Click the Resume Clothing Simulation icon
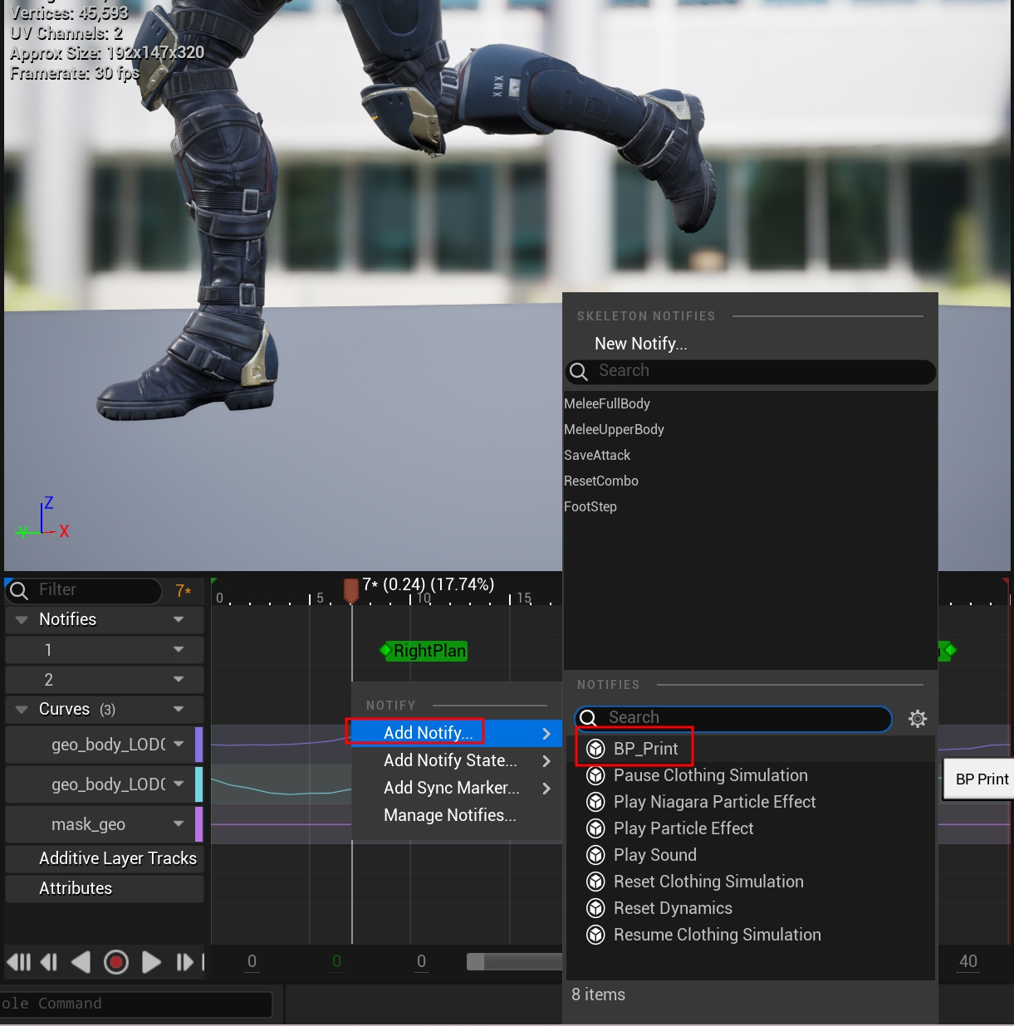This screenshot has width=1014, height=1026. pyautogui.click(x=595, y=935)
